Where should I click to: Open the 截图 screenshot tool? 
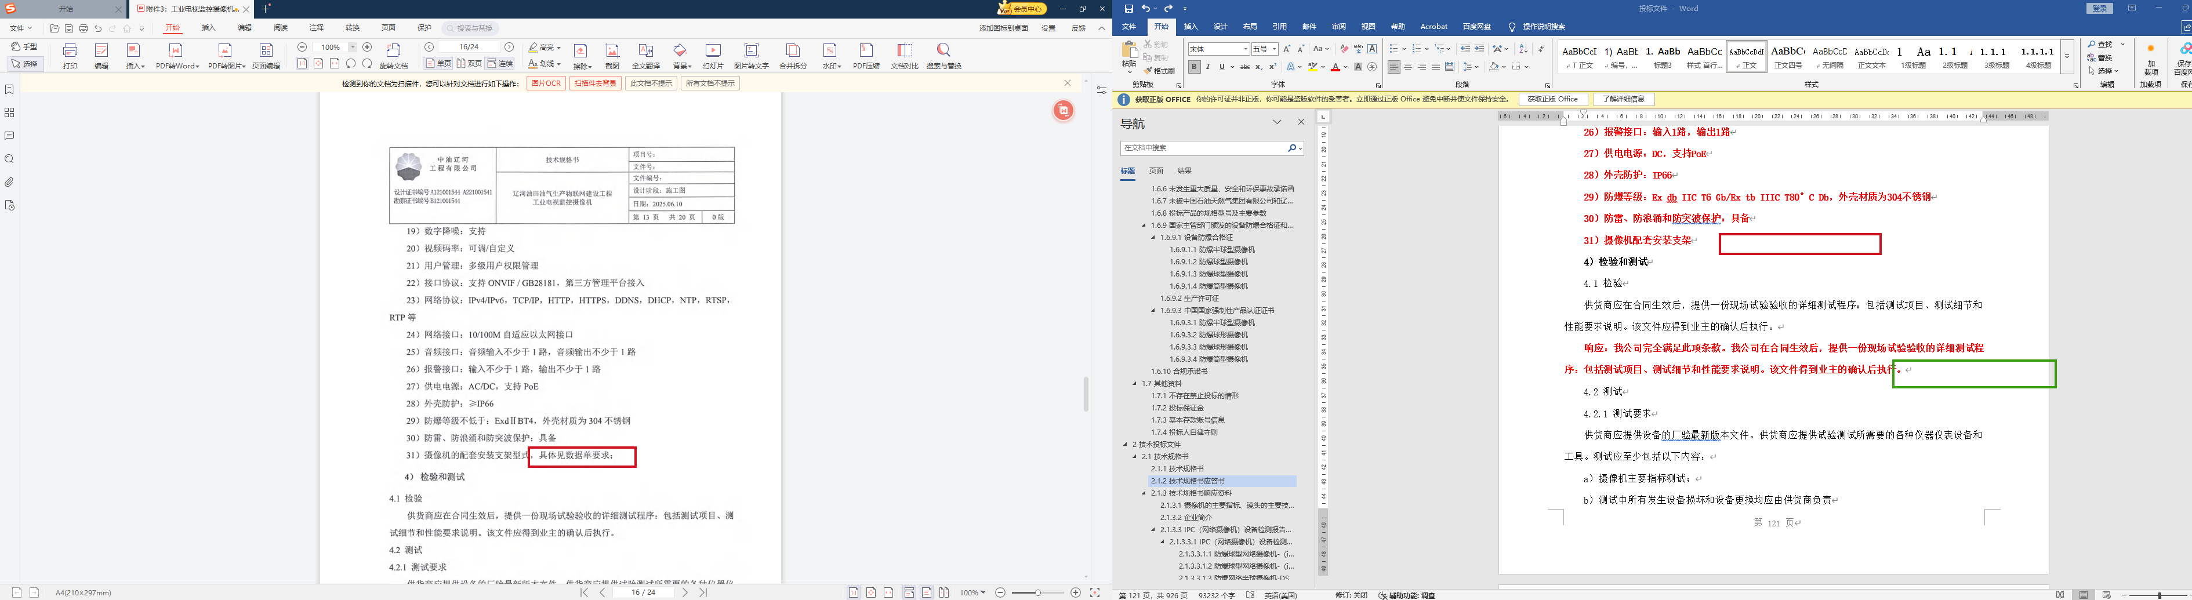point(612,51)
